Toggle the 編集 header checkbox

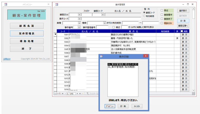(182, 31)
